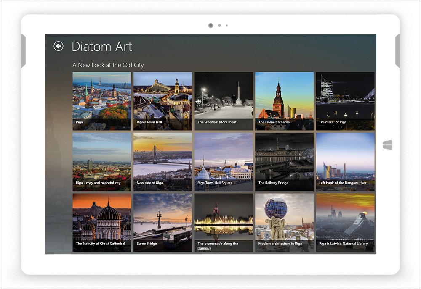Open the "Painters" of Riga tile
This screenshot has width=421, height=289.
pyautogui.click(x=345, y=101)
